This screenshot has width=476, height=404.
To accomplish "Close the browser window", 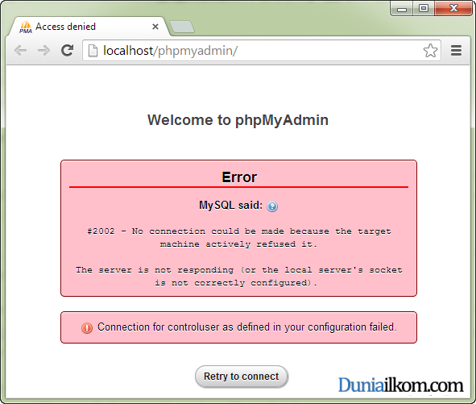I will (453, 9).
